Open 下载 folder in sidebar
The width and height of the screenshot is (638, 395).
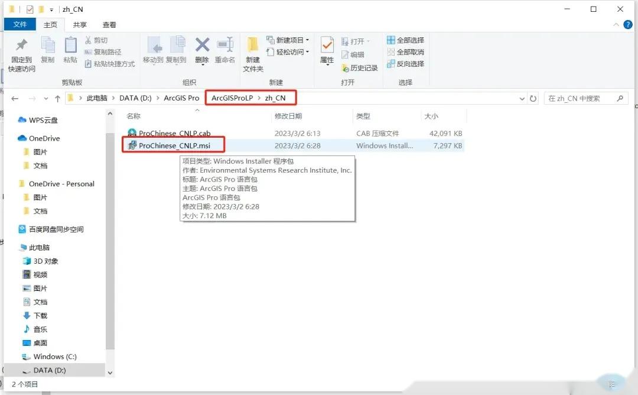coord(40,316)
